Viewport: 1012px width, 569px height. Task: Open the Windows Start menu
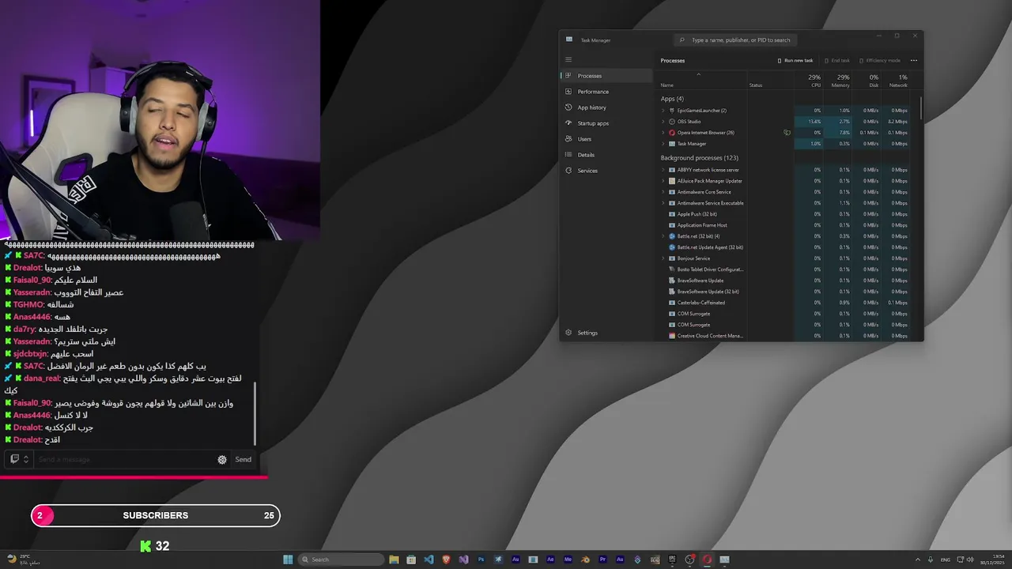click(x=288, y=560)
